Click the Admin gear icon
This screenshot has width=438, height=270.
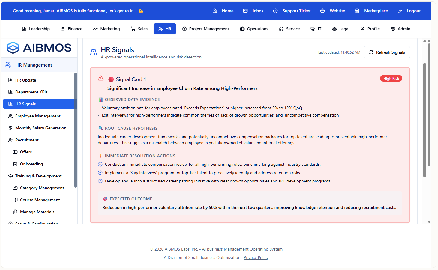tap(393, 29)
